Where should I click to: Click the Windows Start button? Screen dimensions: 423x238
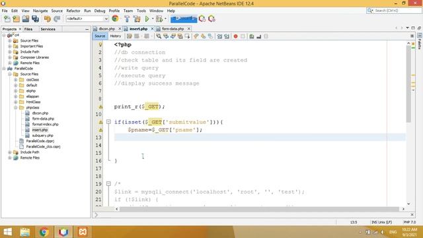coord(7,232)
